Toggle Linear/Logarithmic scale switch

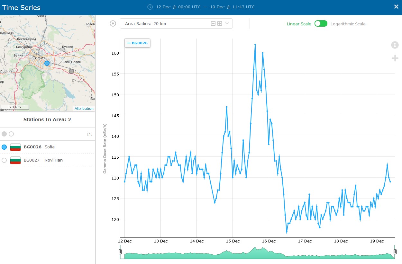coord(321,24)
